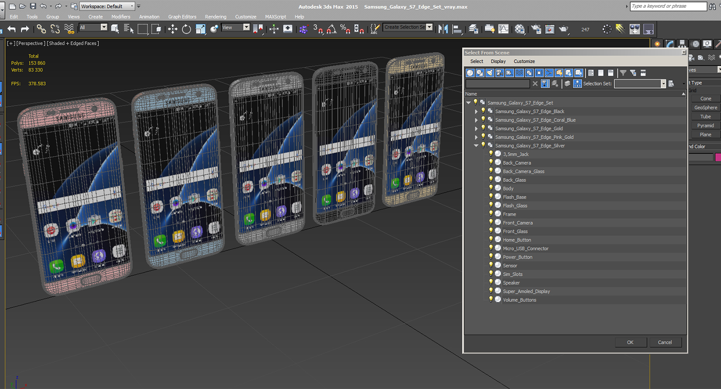Viewport: 721px width, 389px height.
Task: Expand Samsung_Galaxy_S7_Edge_Gold group
Action: click(476, 128)
